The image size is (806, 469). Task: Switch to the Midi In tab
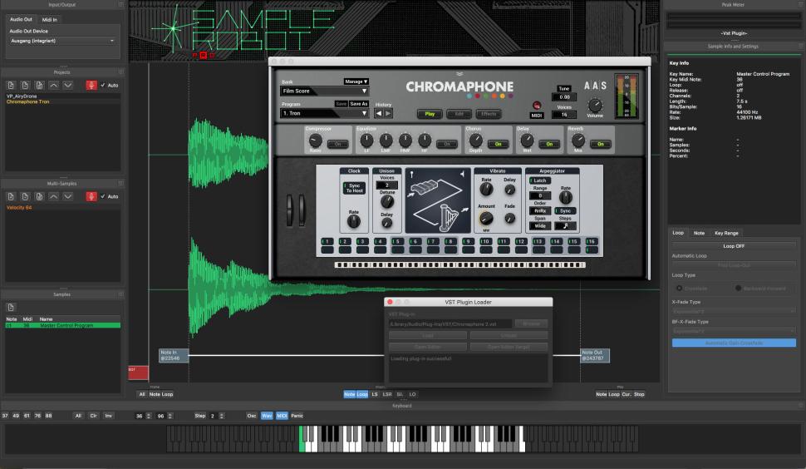[x=50, y=18]
